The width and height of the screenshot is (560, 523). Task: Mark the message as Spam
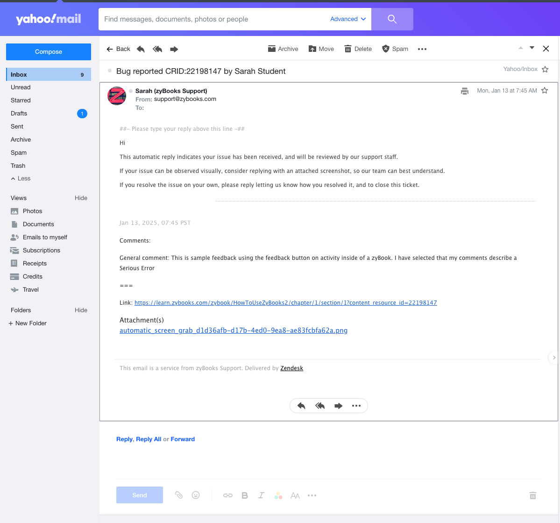coord(395,49)
